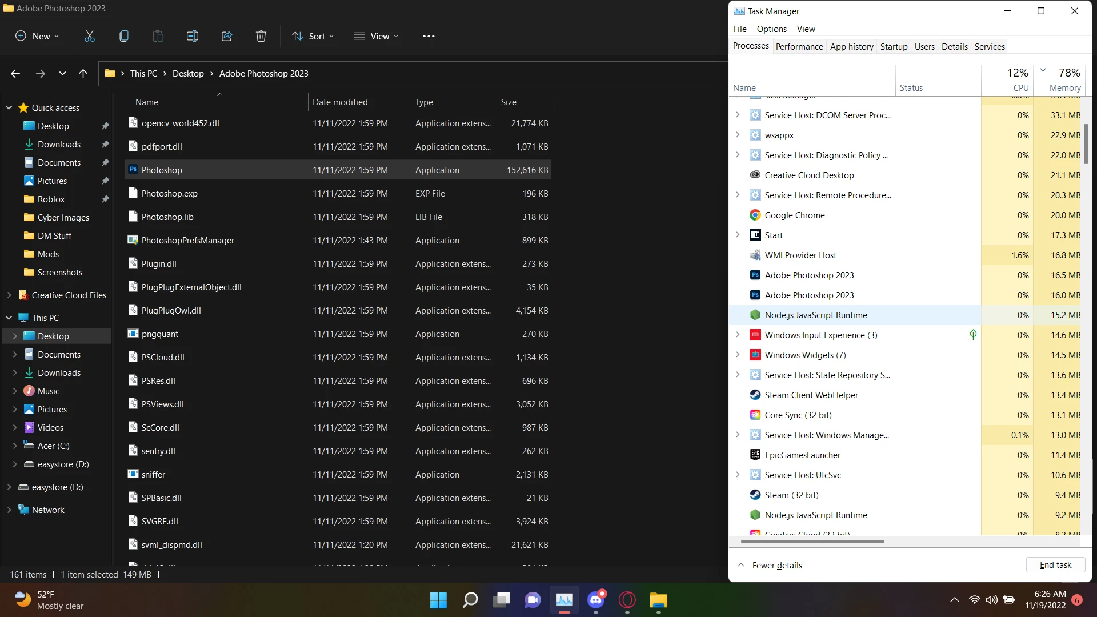Click the Rename icon in Explorer toolbar

point(193,36)
